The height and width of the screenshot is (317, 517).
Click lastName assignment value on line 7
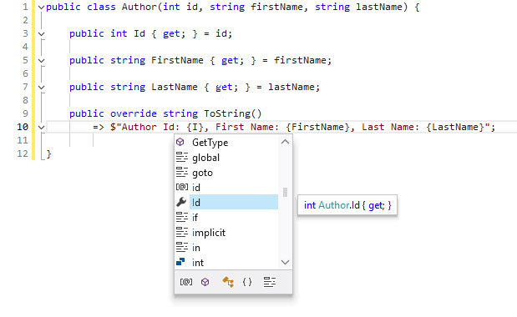[291, 87]
